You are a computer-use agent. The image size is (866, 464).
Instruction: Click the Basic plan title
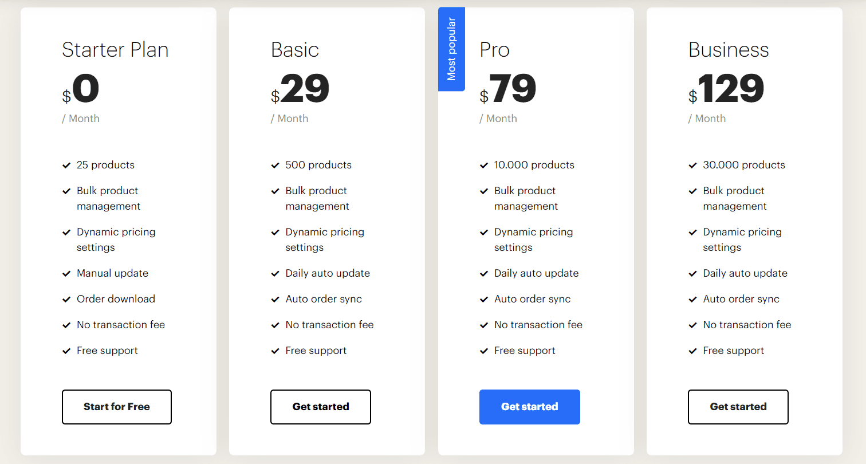coord(295,50)
